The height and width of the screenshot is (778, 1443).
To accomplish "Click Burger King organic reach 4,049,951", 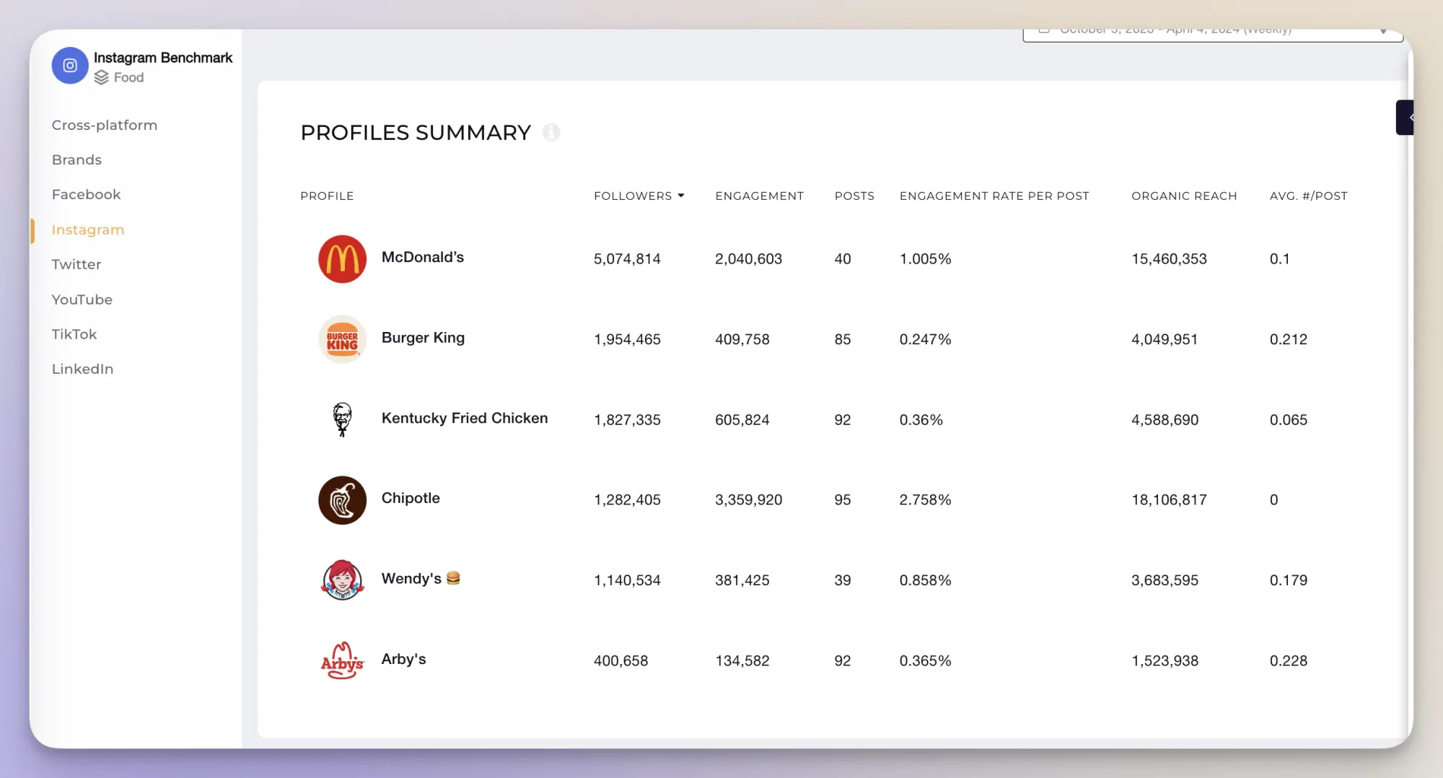I will [1165, 339].
